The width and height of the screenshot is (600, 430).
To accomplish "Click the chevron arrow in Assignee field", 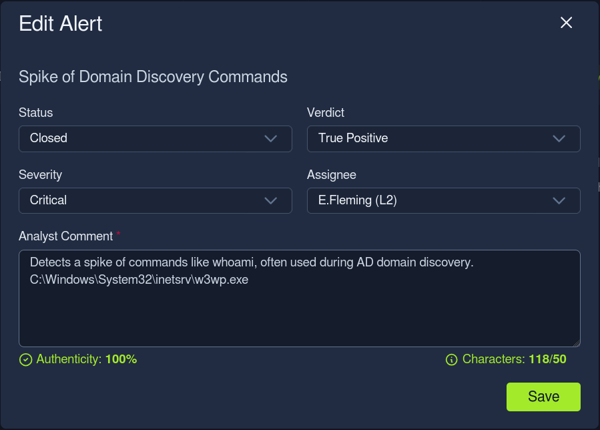I will [x=559, y=200].
